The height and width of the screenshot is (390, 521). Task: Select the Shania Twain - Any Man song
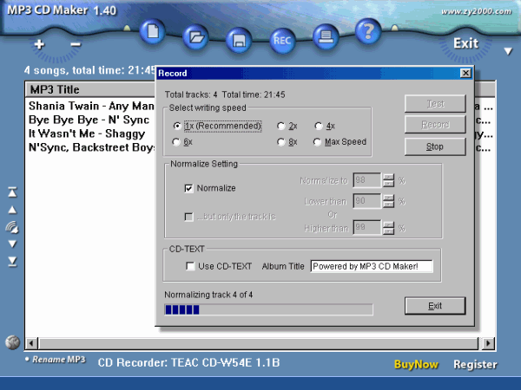(x=91, y=106)
